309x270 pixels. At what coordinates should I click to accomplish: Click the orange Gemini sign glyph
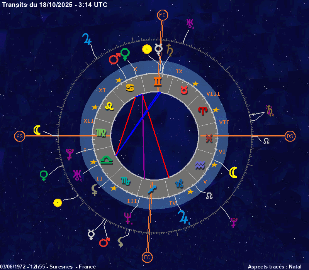158,81
